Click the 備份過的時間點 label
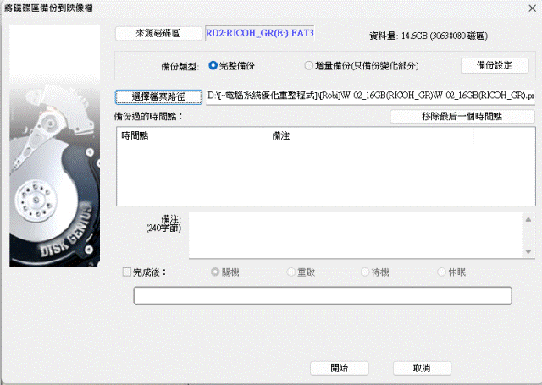 (149, 117)
